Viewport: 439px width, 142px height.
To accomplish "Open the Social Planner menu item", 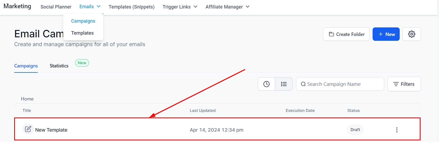I will pyautogui.click(x=56, y=7).
